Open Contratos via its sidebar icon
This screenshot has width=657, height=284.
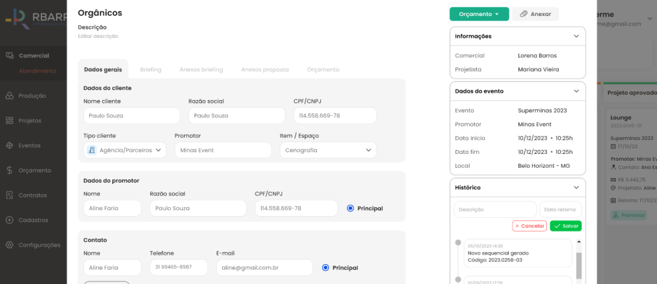click(10, 196)
